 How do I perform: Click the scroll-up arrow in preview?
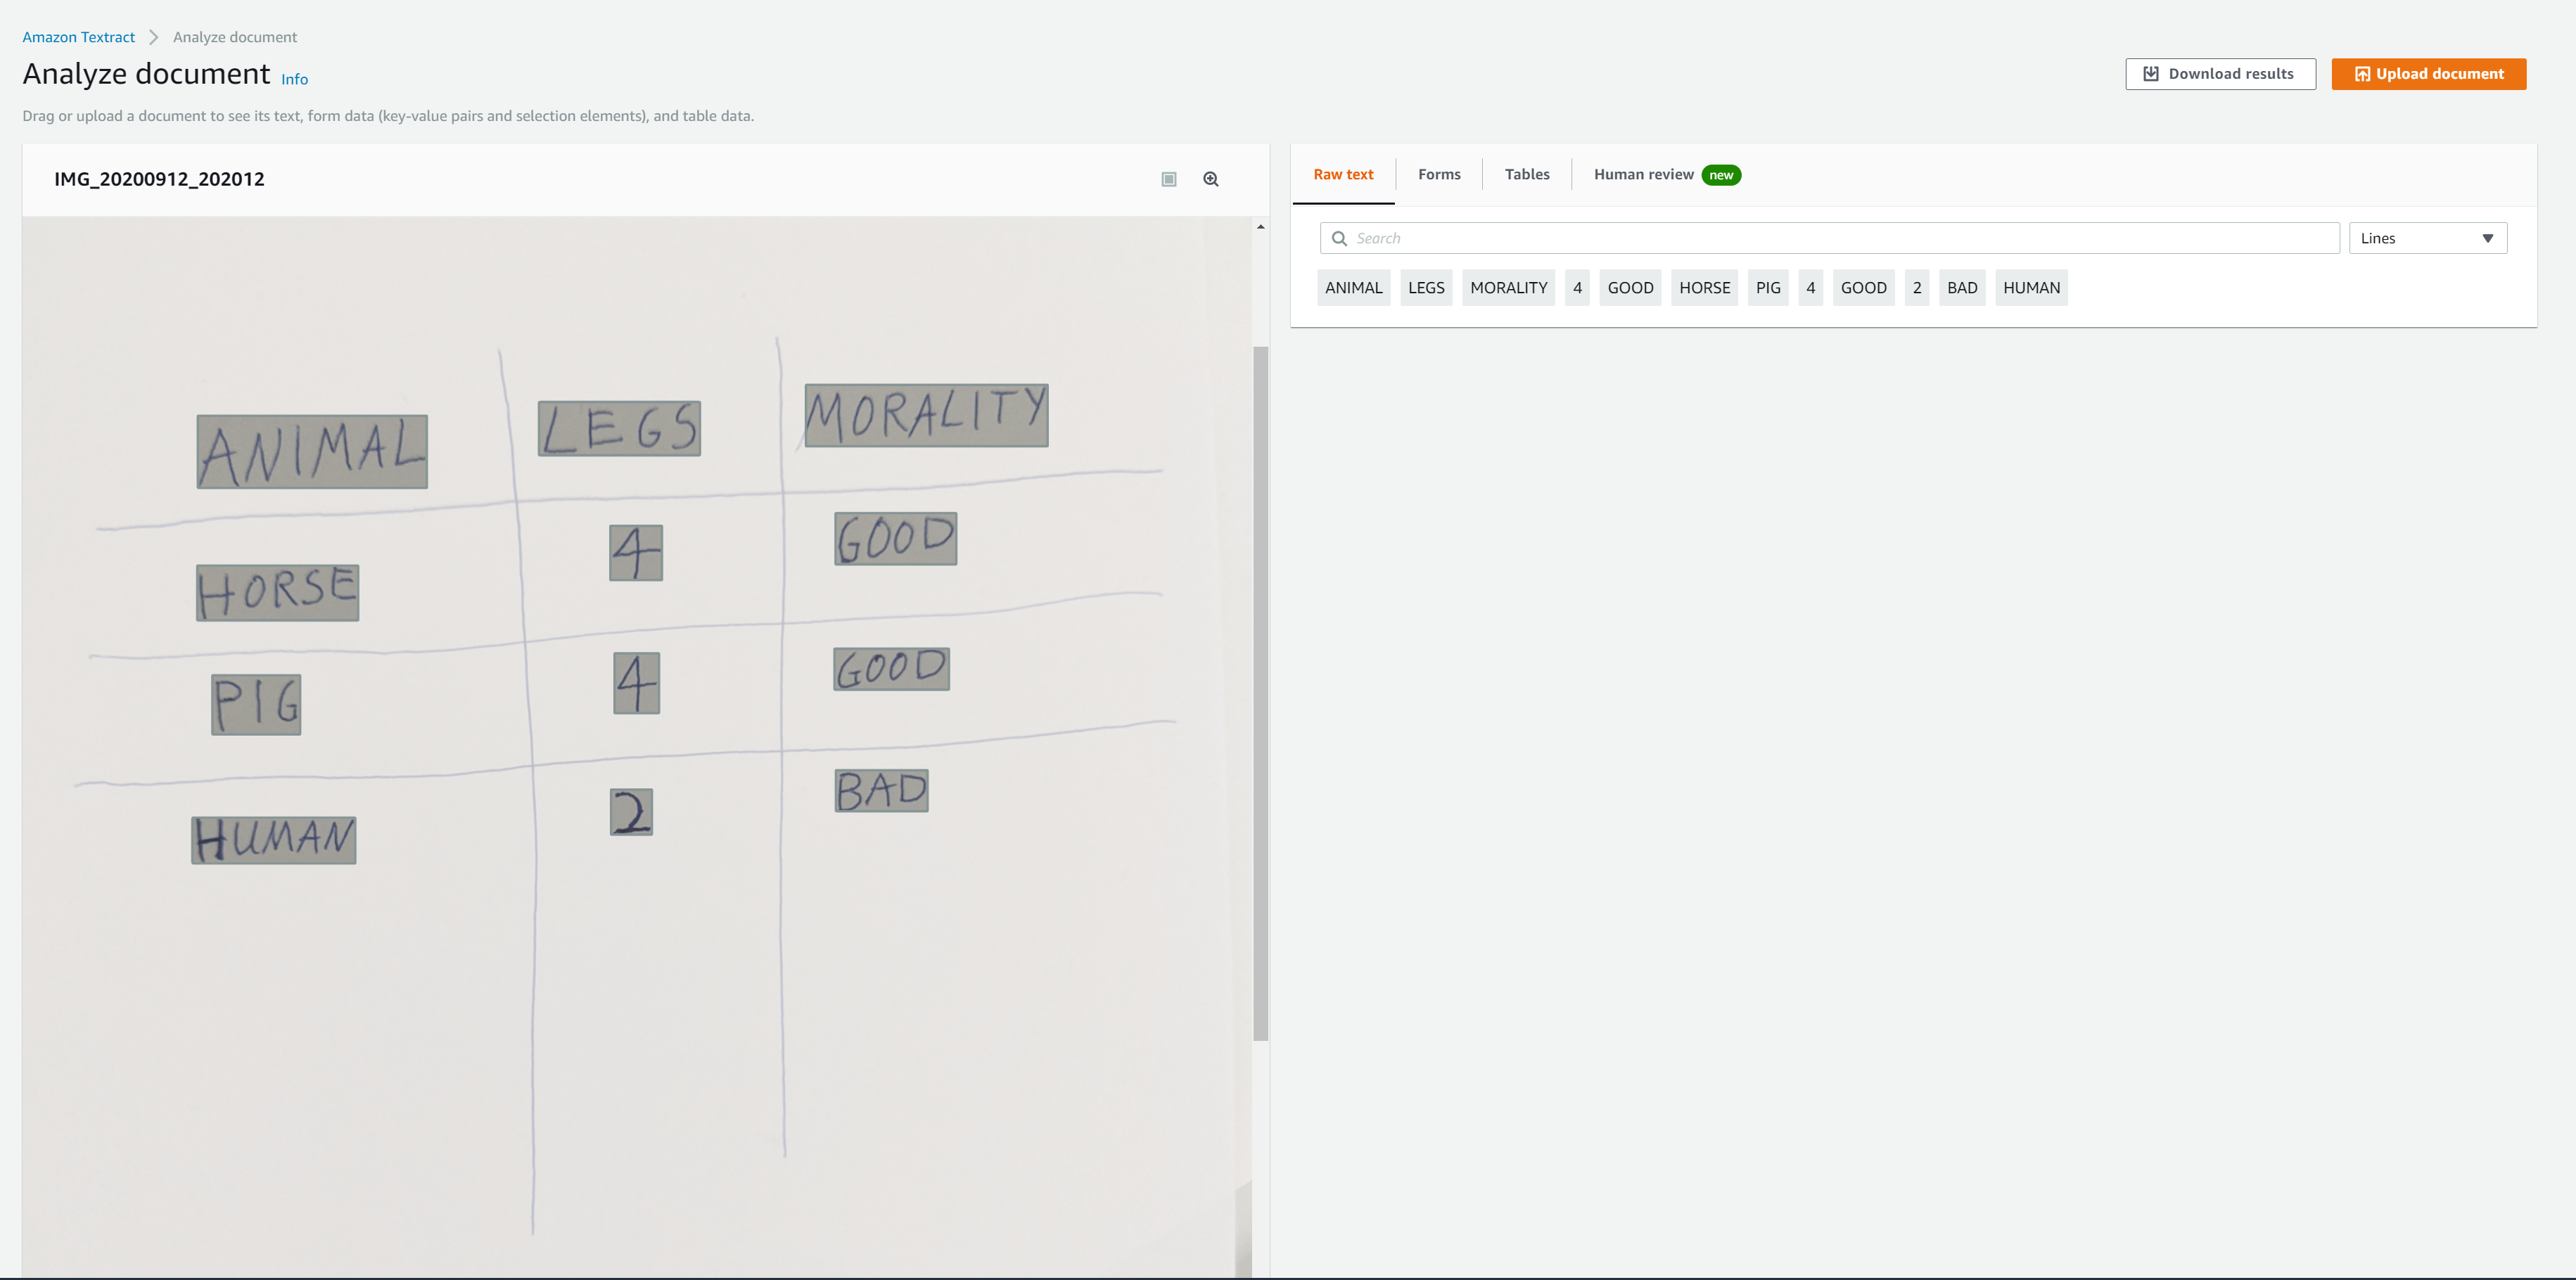[x=1260, y=227]
